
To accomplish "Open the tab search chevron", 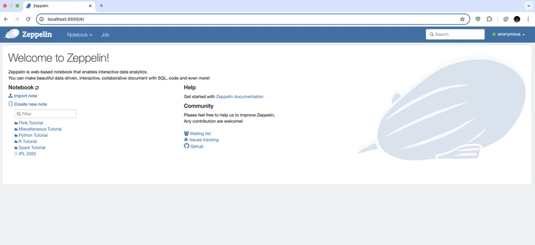I will coord(528,6).
